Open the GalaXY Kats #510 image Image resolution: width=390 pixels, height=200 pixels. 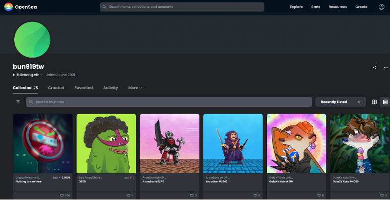[297, 143]
